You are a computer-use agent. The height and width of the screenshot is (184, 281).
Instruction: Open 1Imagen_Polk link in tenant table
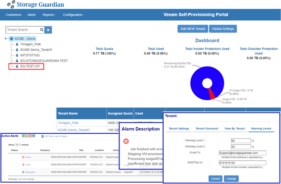point(68,123)
